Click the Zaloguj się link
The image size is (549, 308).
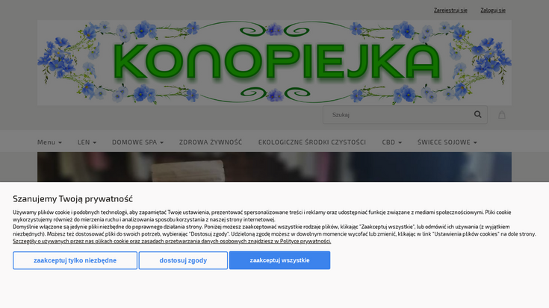[x=493, y=10]
